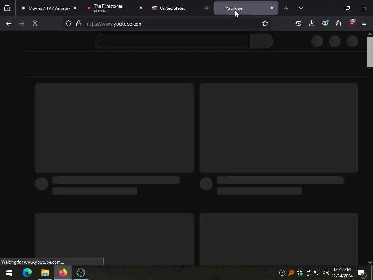This screenshot has height=280, width=373.
Task: Open uBlock Origin extension icon
Action: click(352, 23)
